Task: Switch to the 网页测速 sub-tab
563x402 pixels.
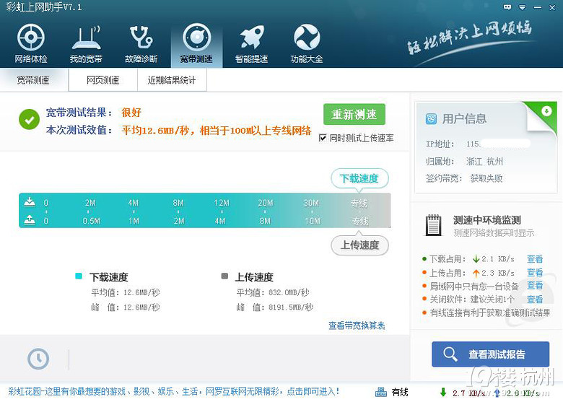Action: click(x=103, y=80)
